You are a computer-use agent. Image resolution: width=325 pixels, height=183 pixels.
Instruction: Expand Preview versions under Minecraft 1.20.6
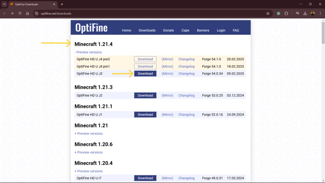[89, 152]
